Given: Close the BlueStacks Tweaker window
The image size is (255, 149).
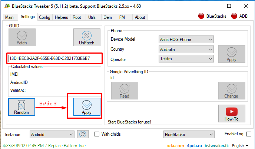Looking at the screenshot, I should click(246, 6).
